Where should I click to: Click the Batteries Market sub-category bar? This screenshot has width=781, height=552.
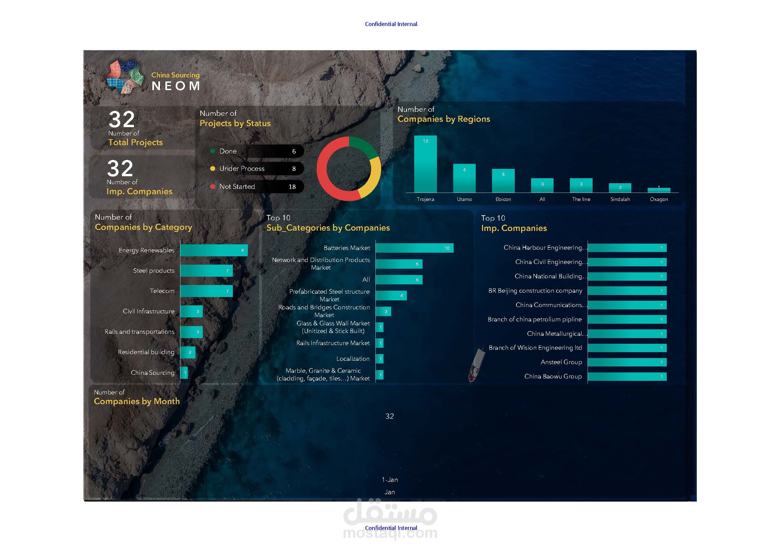pos(414,248)
